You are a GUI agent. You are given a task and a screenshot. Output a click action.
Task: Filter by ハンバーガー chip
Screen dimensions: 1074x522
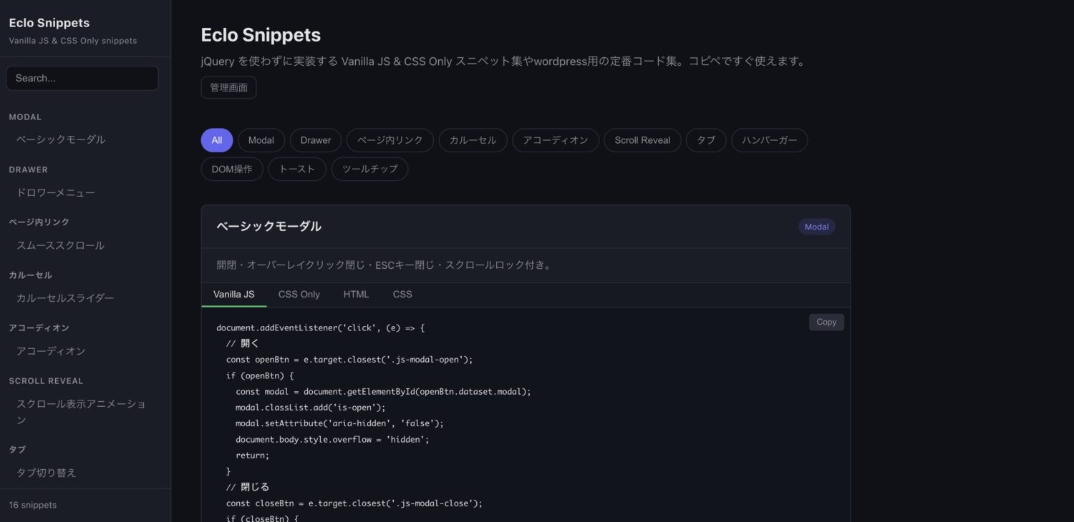coord(769,140)
